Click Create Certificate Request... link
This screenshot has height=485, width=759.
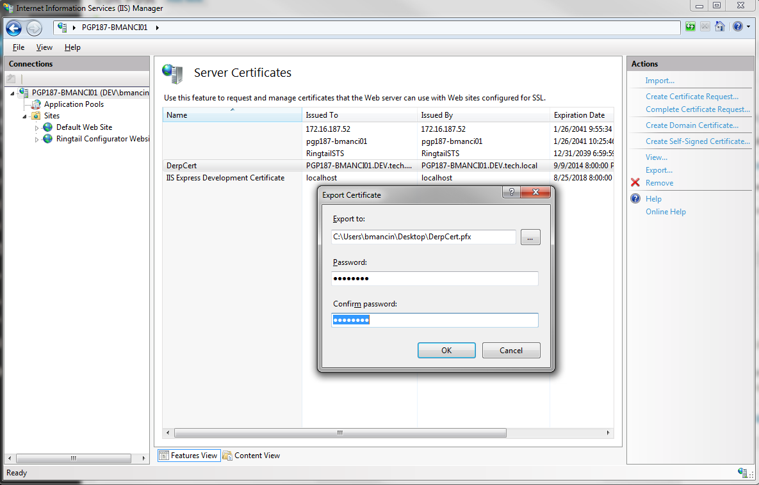coord(692,97)
